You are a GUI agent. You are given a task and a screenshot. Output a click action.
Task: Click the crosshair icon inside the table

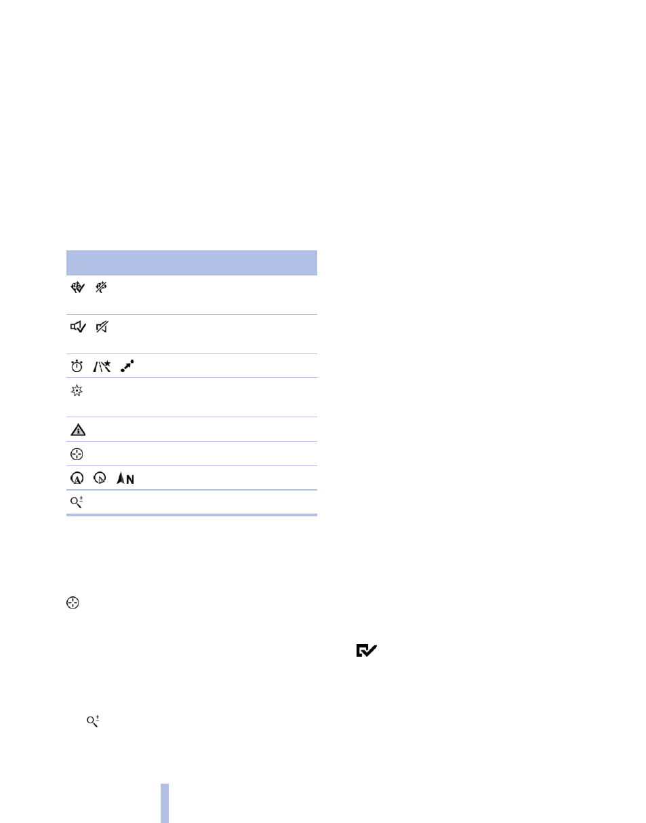(x=77, y=454)
